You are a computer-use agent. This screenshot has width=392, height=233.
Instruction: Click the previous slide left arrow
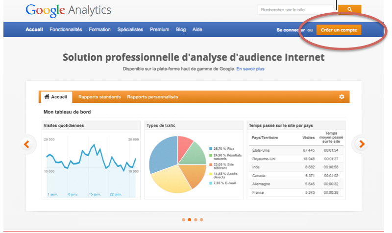coord(26,144)
